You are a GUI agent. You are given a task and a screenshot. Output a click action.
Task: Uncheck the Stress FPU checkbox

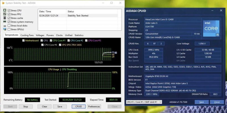pos(9,14)
